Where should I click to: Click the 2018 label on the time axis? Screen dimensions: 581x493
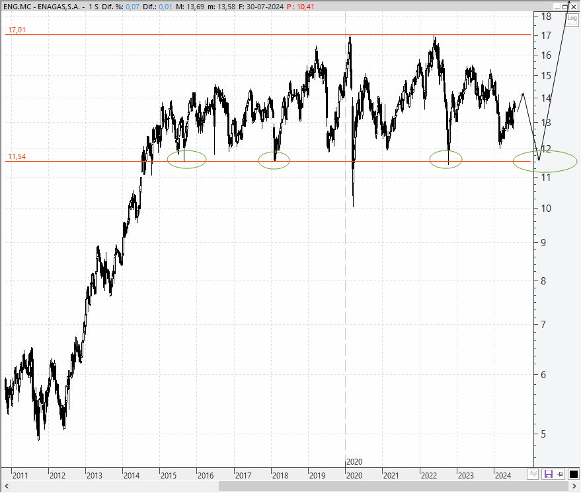pos(280,476)
